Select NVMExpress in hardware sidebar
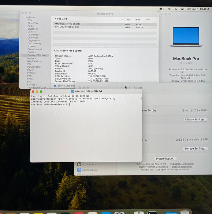212x214 pixels. point(34,61)
